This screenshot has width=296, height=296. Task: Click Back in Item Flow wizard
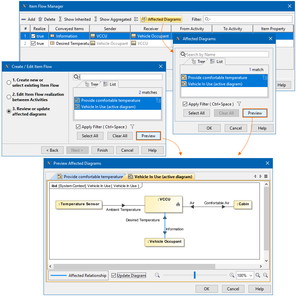click(x=52, y=150)
